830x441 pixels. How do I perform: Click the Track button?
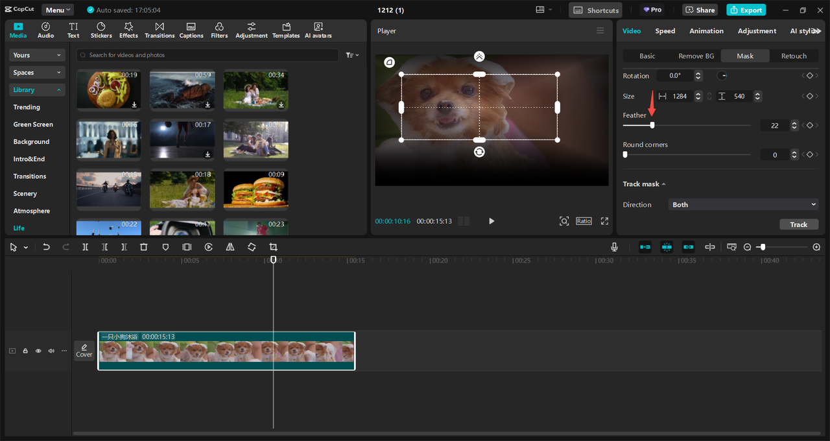798,224
